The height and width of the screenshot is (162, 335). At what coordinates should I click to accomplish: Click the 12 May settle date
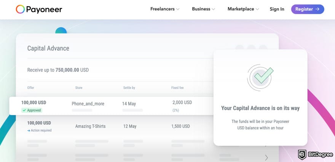(130, 126)
